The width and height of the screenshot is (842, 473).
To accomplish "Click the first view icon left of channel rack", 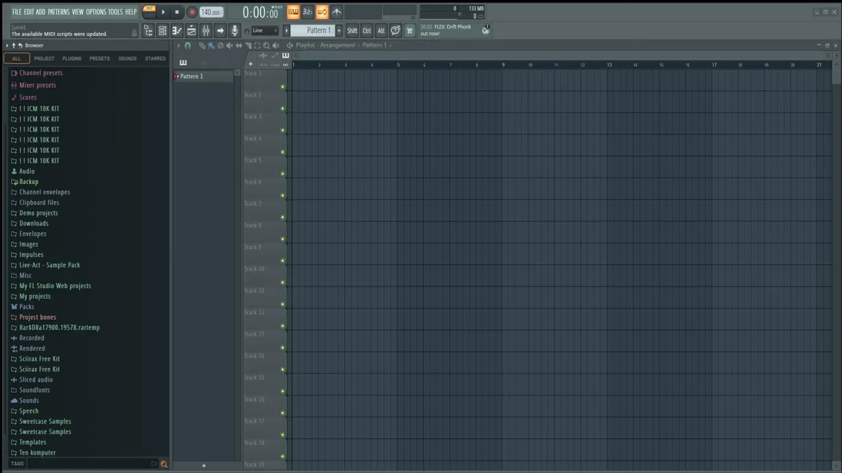I will [149, 30].
